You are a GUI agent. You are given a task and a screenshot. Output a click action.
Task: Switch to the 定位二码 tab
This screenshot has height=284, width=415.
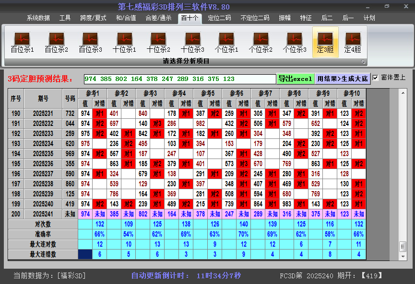[219, 18]
